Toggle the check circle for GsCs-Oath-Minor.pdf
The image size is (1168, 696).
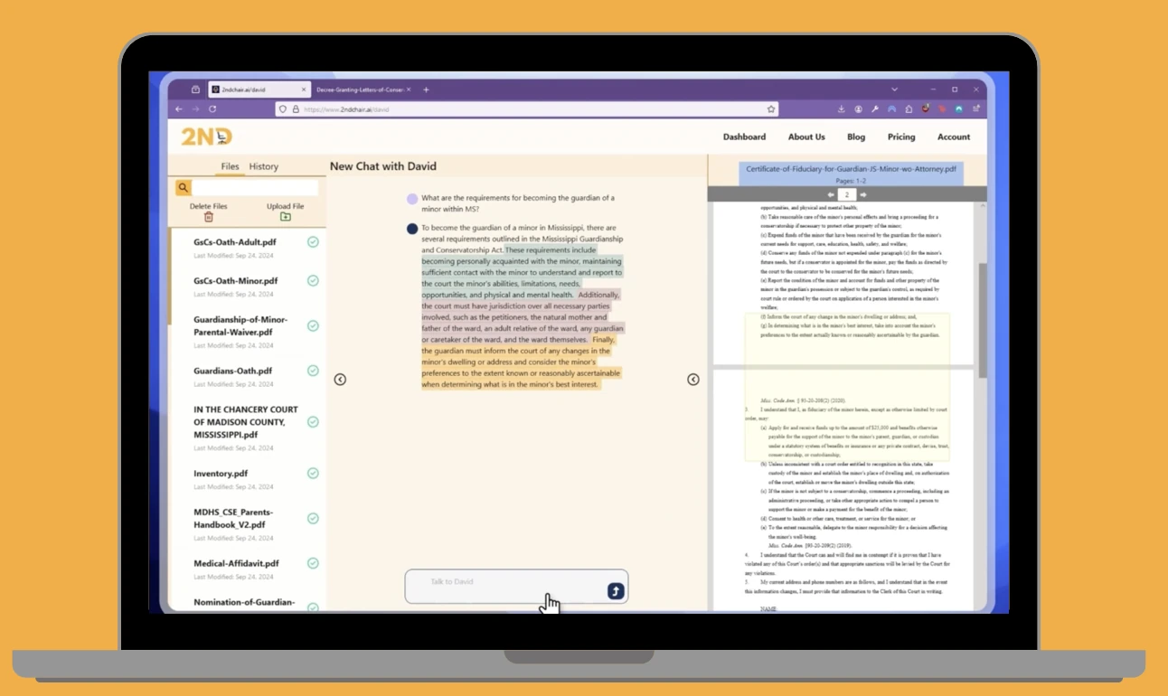pos(313,280)
